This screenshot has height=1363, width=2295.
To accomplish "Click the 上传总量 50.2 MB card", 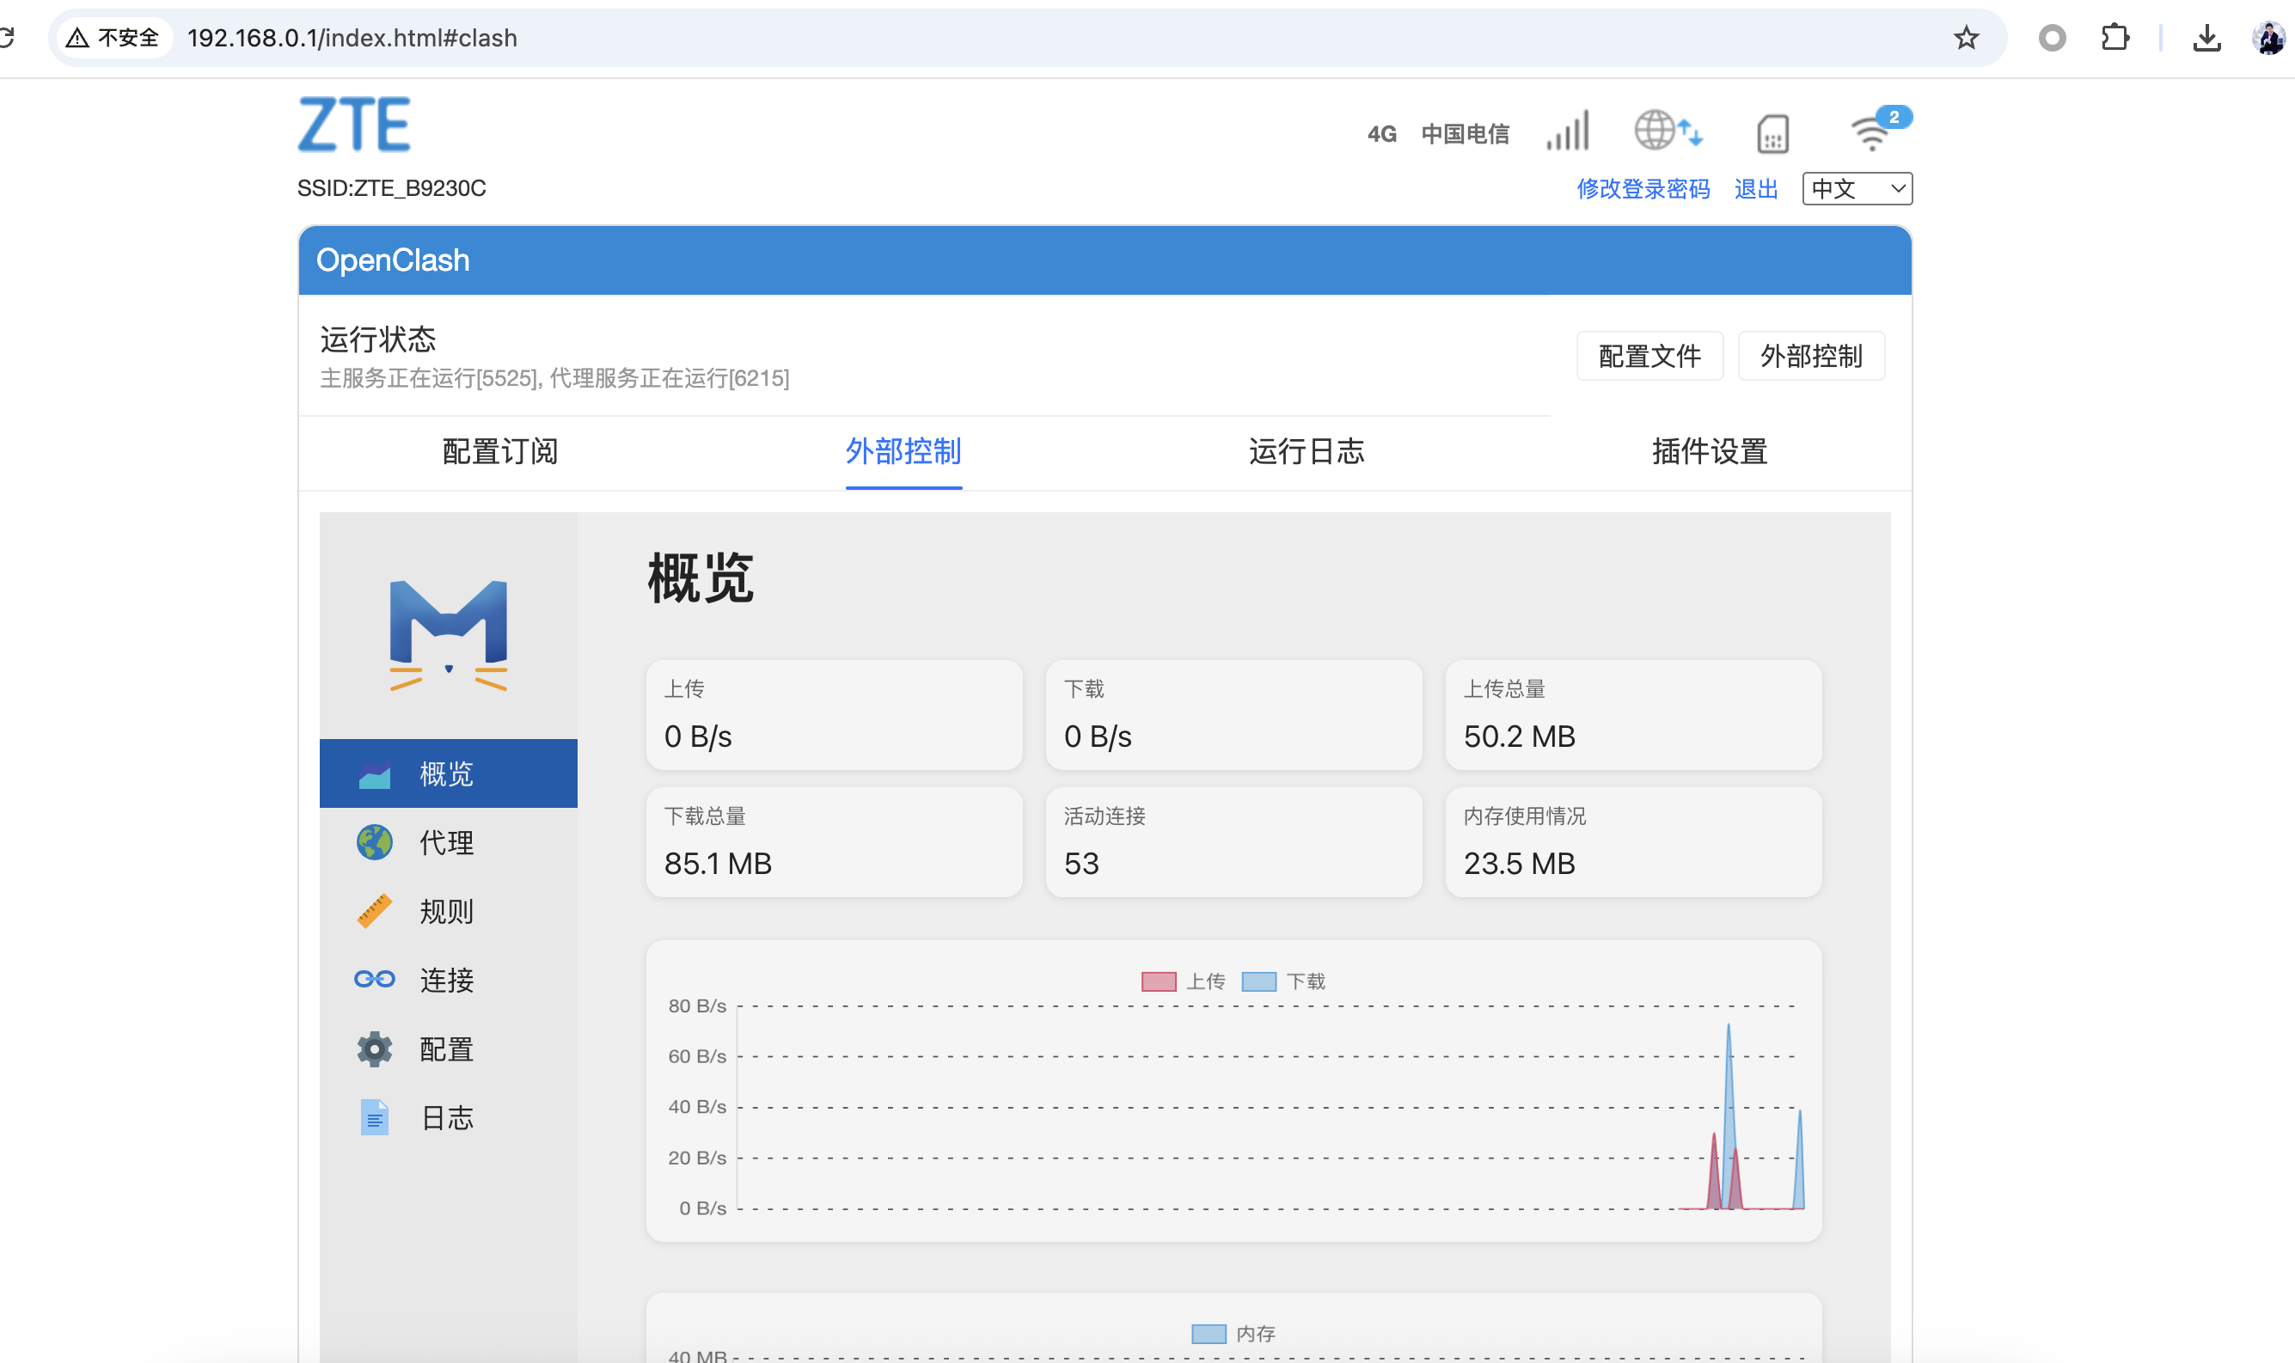I will (1633, 714).
